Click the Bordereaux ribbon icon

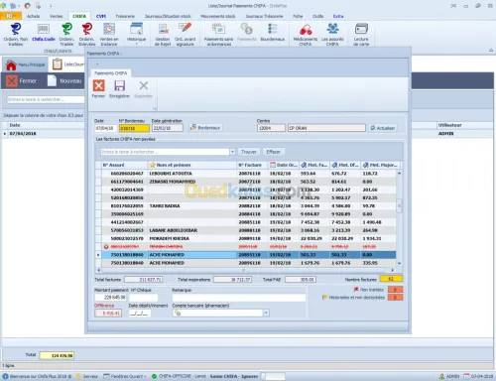(273, 29)
